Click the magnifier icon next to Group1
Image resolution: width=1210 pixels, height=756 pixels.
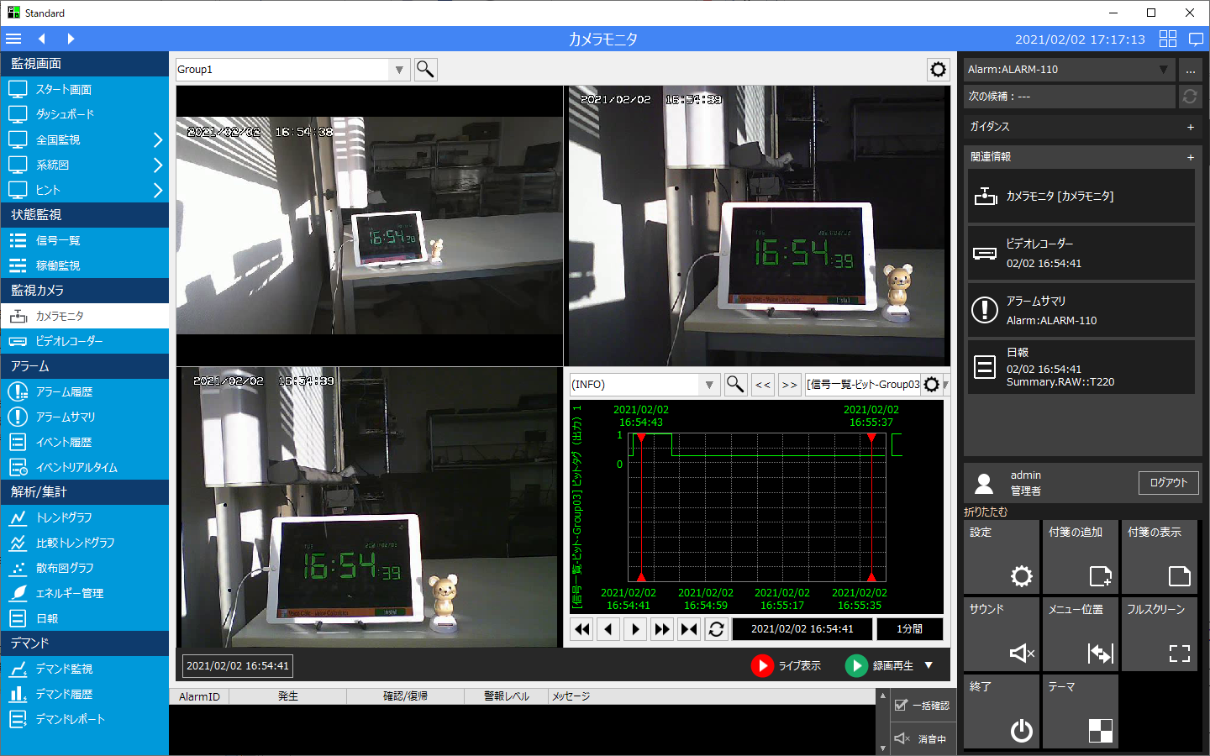tap(425, 70)
